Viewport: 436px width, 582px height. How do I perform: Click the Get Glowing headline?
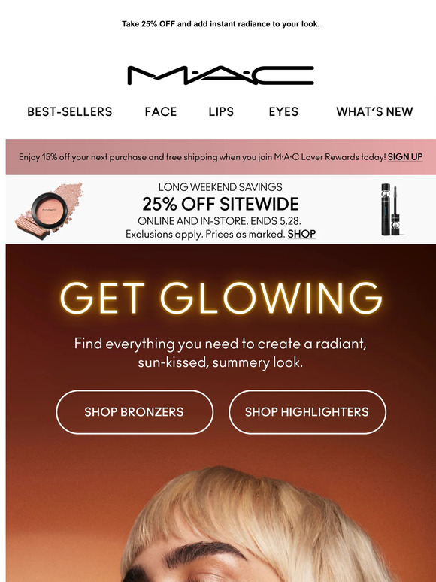pos(221,298)
